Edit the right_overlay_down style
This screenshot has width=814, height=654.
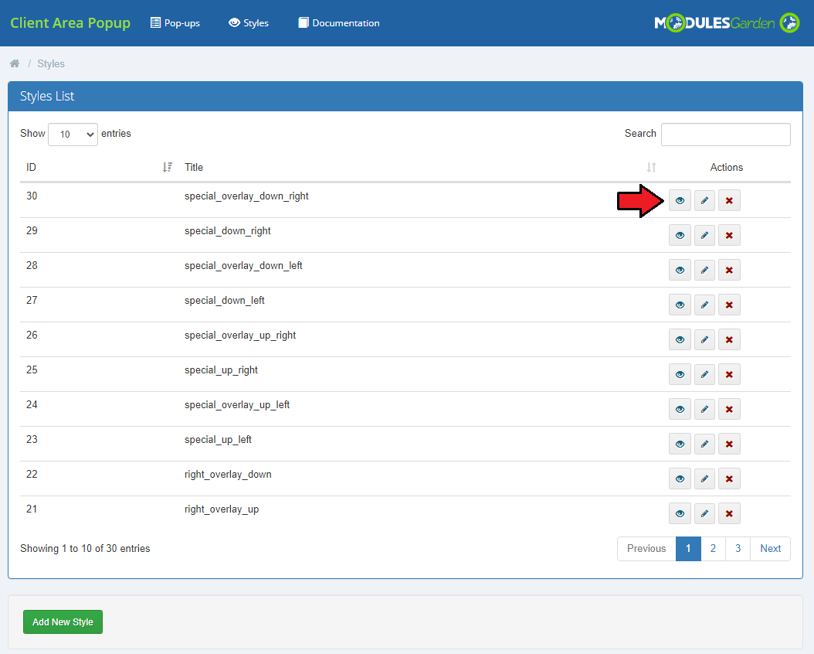point(704,479)
